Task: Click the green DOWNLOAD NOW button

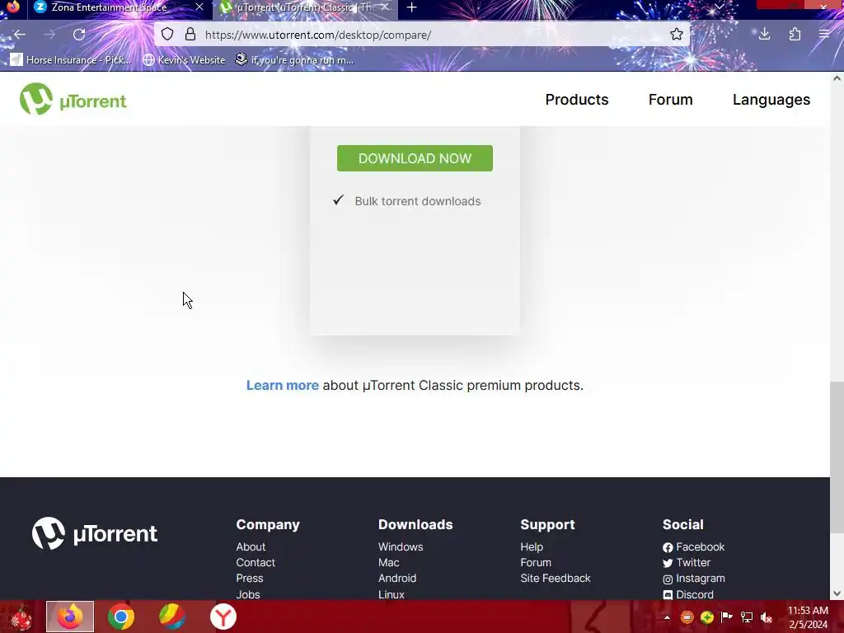Action: tap(415, 158)
